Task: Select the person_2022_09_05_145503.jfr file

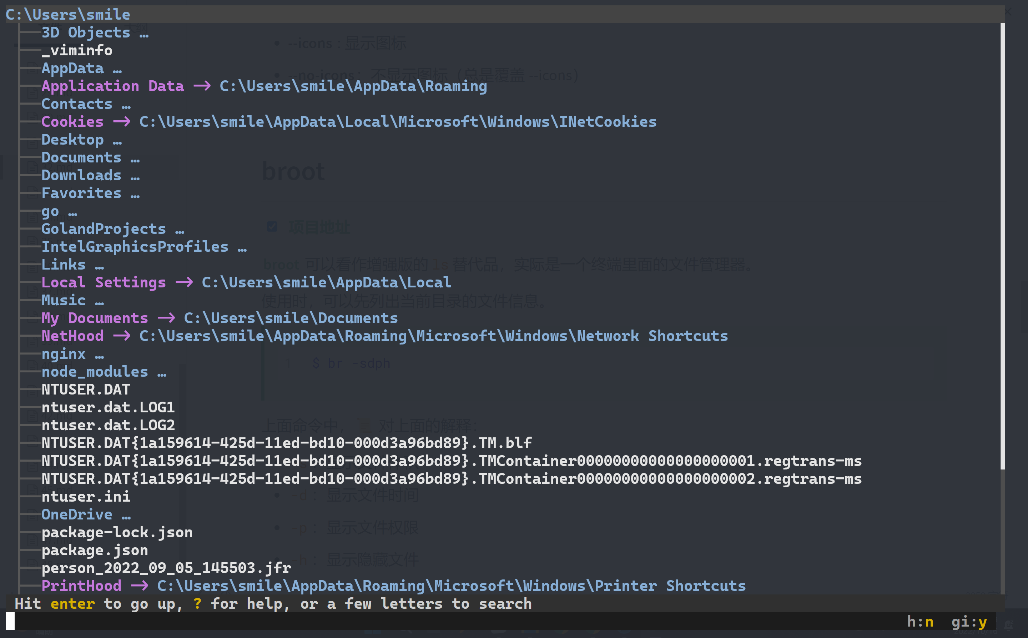Action: [166, 568]
